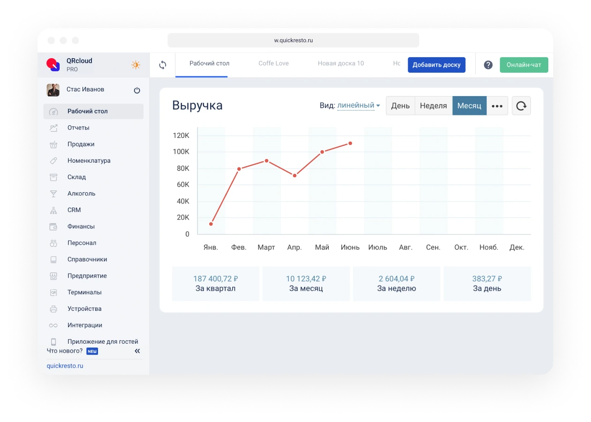Click the refresh icon beside the Месяц button

point(521,105)
